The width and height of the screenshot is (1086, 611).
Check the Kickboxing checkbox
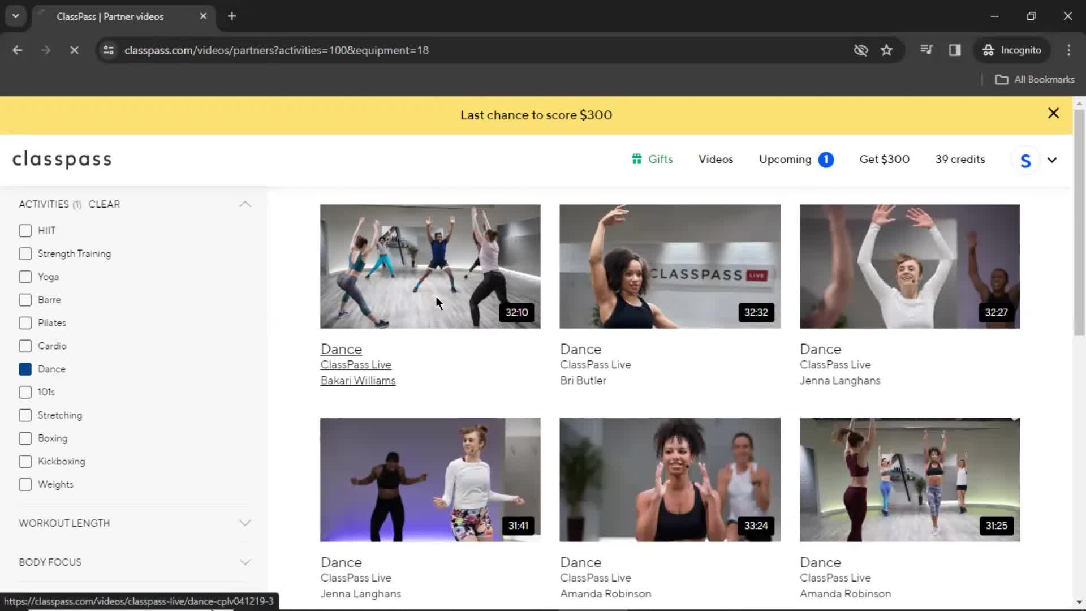click(x=25, y=462)
